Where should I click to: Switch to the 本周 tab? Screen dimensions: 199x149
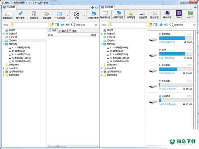click(x=72, y=31)
